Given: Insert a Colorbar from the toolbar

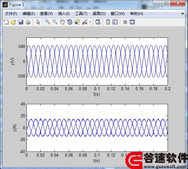Looking at the screenshot, I should coord(108,22).
